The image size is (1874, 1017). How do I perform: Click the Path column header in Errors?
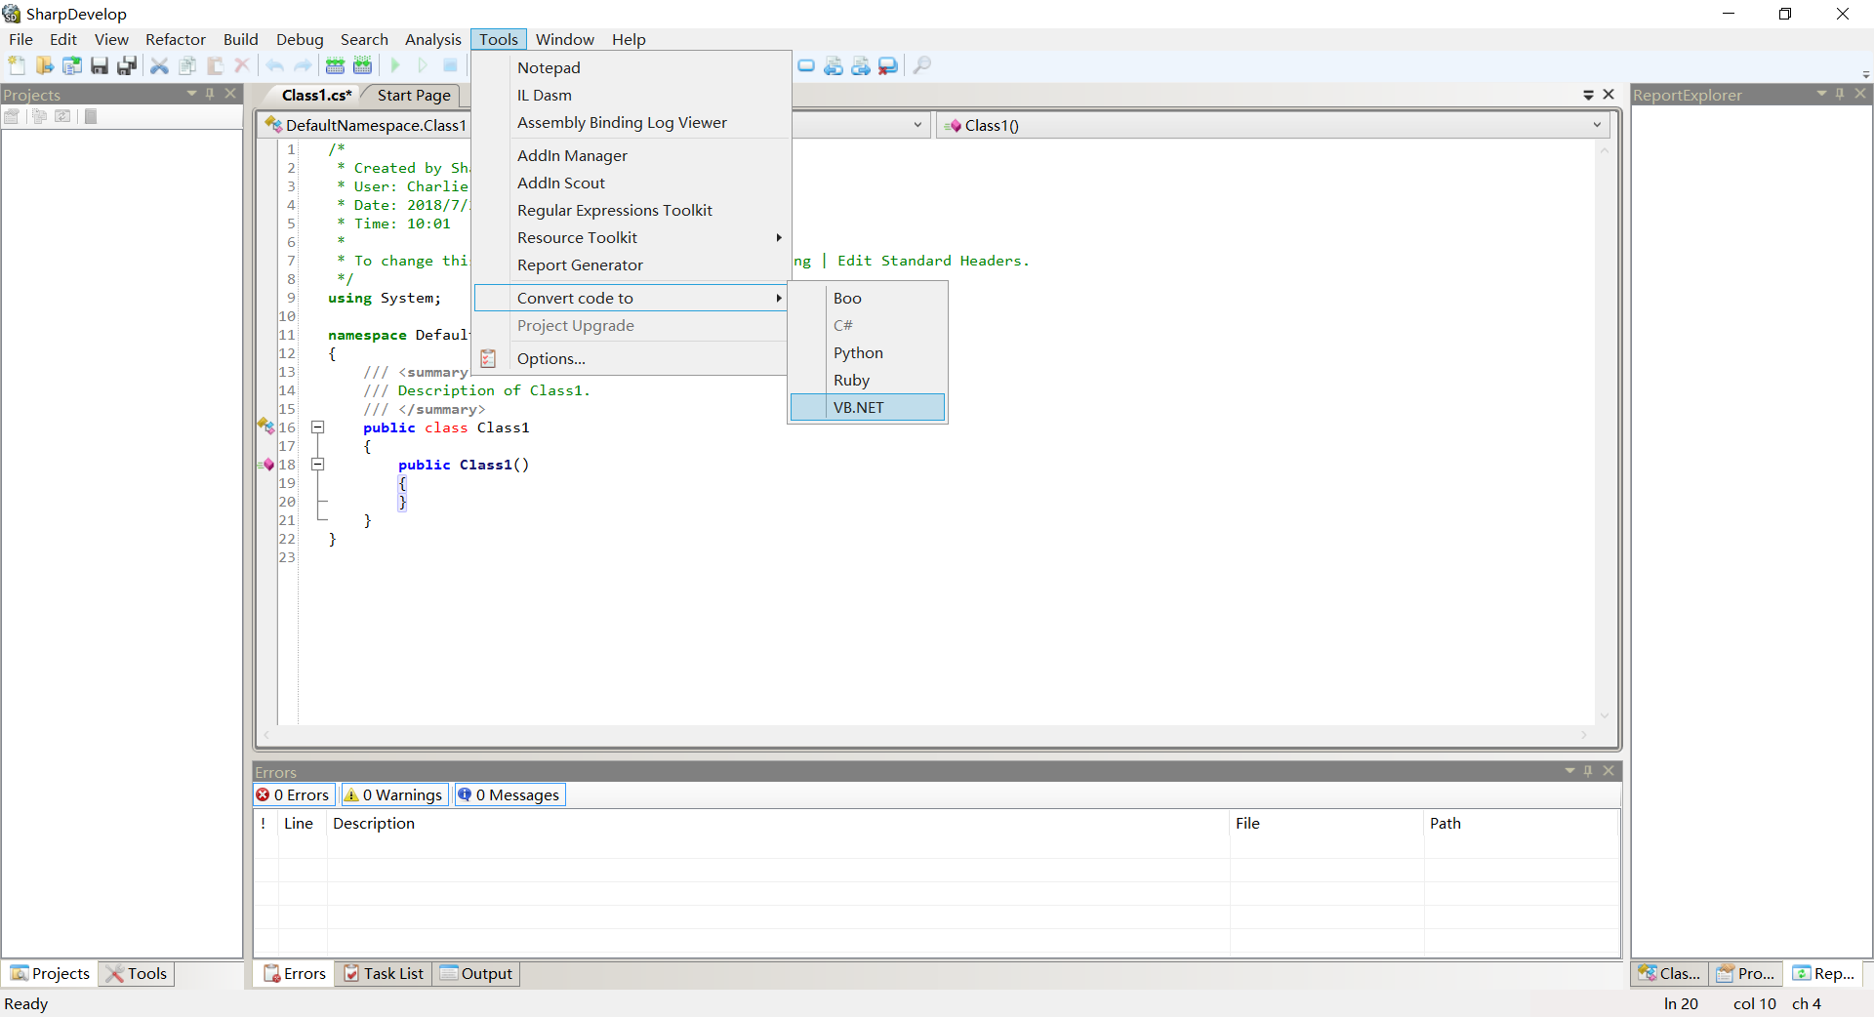coord(1521,823)
